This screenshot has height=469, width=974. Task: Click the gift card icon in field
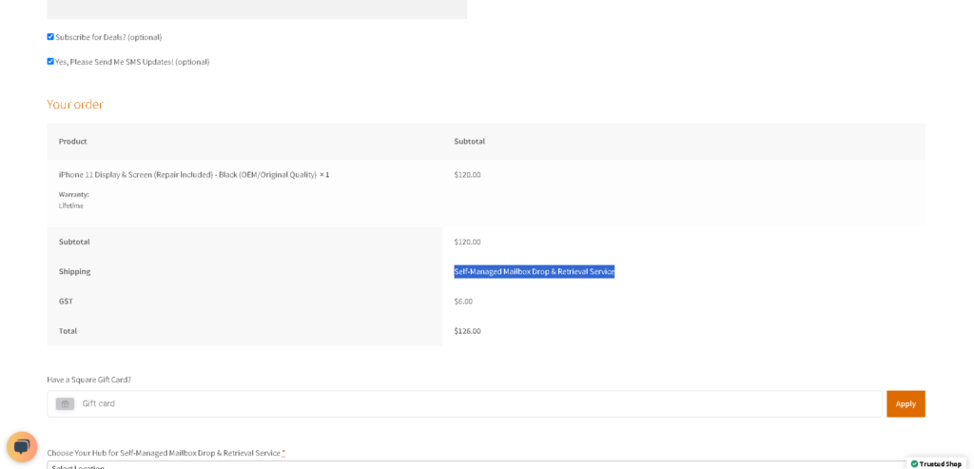[x=66, y=403]
